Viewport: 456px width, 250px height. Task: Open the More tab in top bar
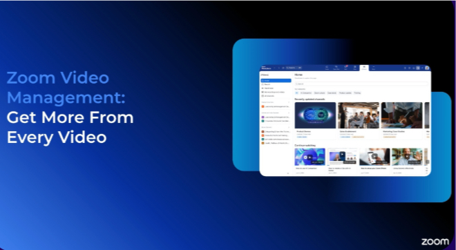373,68
